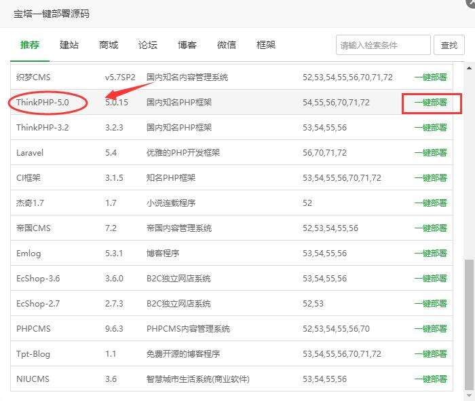Click 一键部署 for CI框架
The height and width of the screenshot is (401, 475).
pos(430,178)
